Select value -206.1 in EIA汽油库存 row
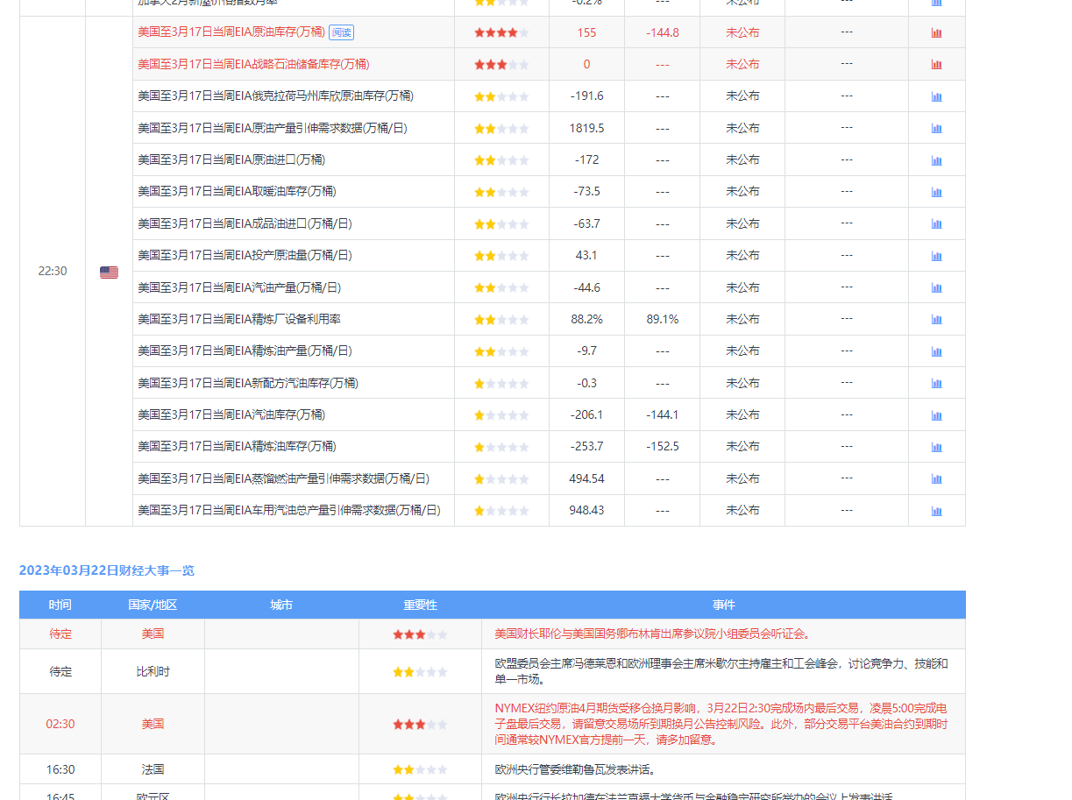This screenshot has height=800, width=1072. pos(586,414)
